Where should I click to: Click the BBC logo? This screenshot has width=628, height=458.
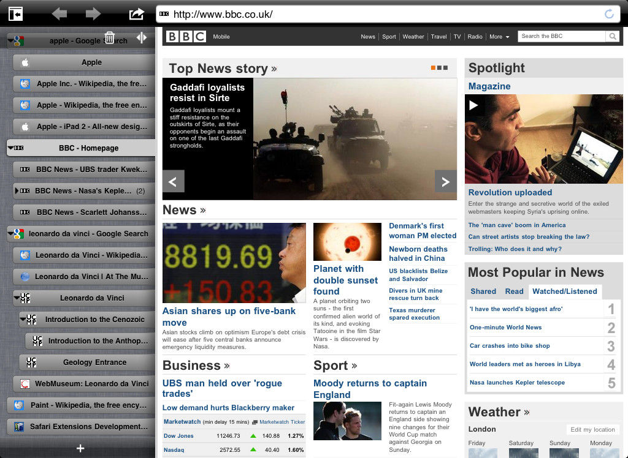click(186, 36)
